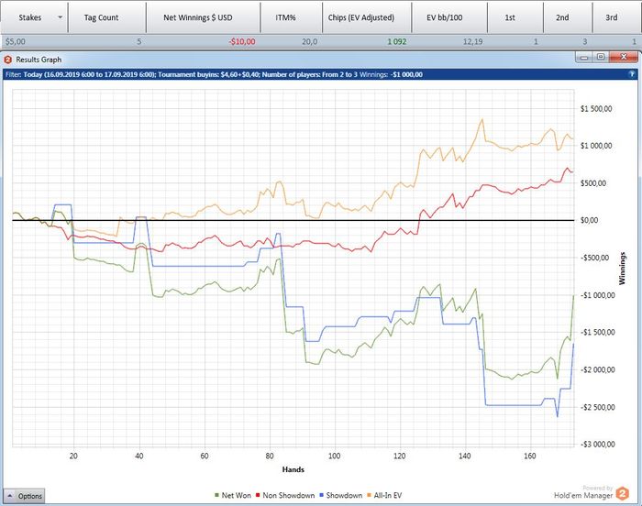Toggle the Non Showdown legend swatch

pyautogui.click(x=258, y=495)
